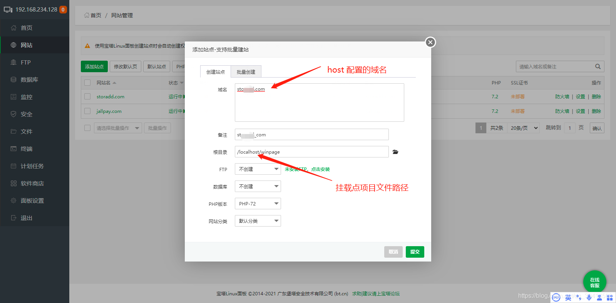The image size is (616, 303).
Task: Click Settings for jallpay.com
Action: tap(581, 111)
